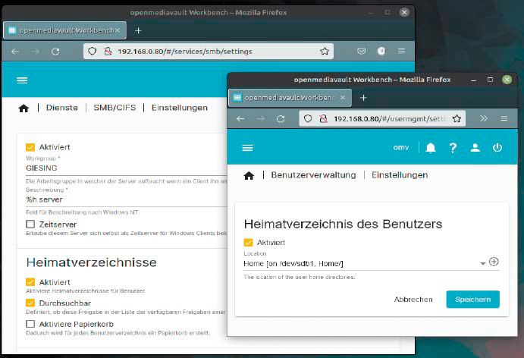Open SMB/CIFS breadcrumb link
The height and width of the screenshot is (358, 524).
coord(115,108)
